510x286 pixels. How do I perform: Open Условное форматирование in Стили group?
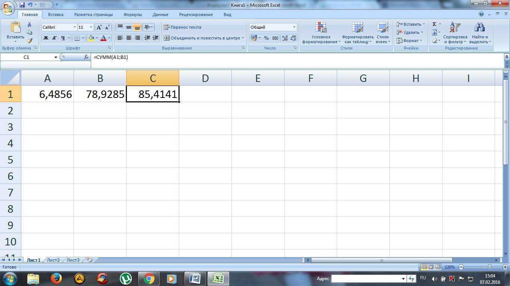[x=320, y=33]
